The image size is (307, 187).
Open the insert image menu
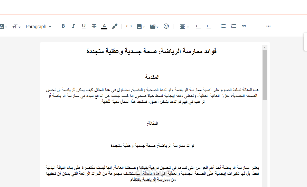pos(141,27)
